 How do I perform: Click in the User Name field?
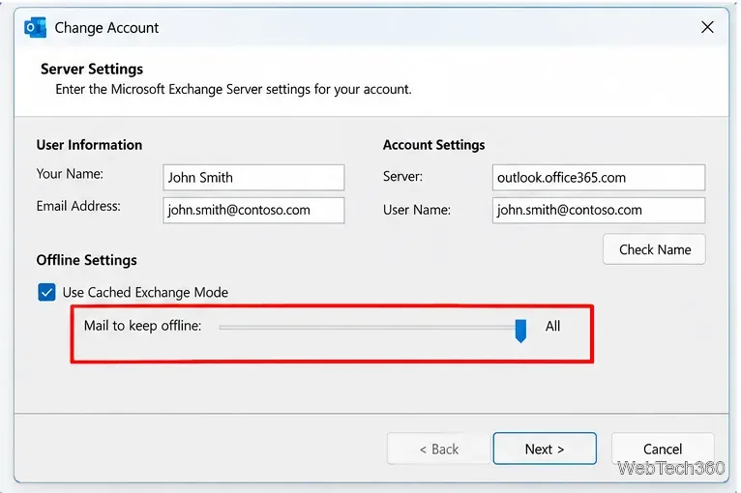(598, 210)
